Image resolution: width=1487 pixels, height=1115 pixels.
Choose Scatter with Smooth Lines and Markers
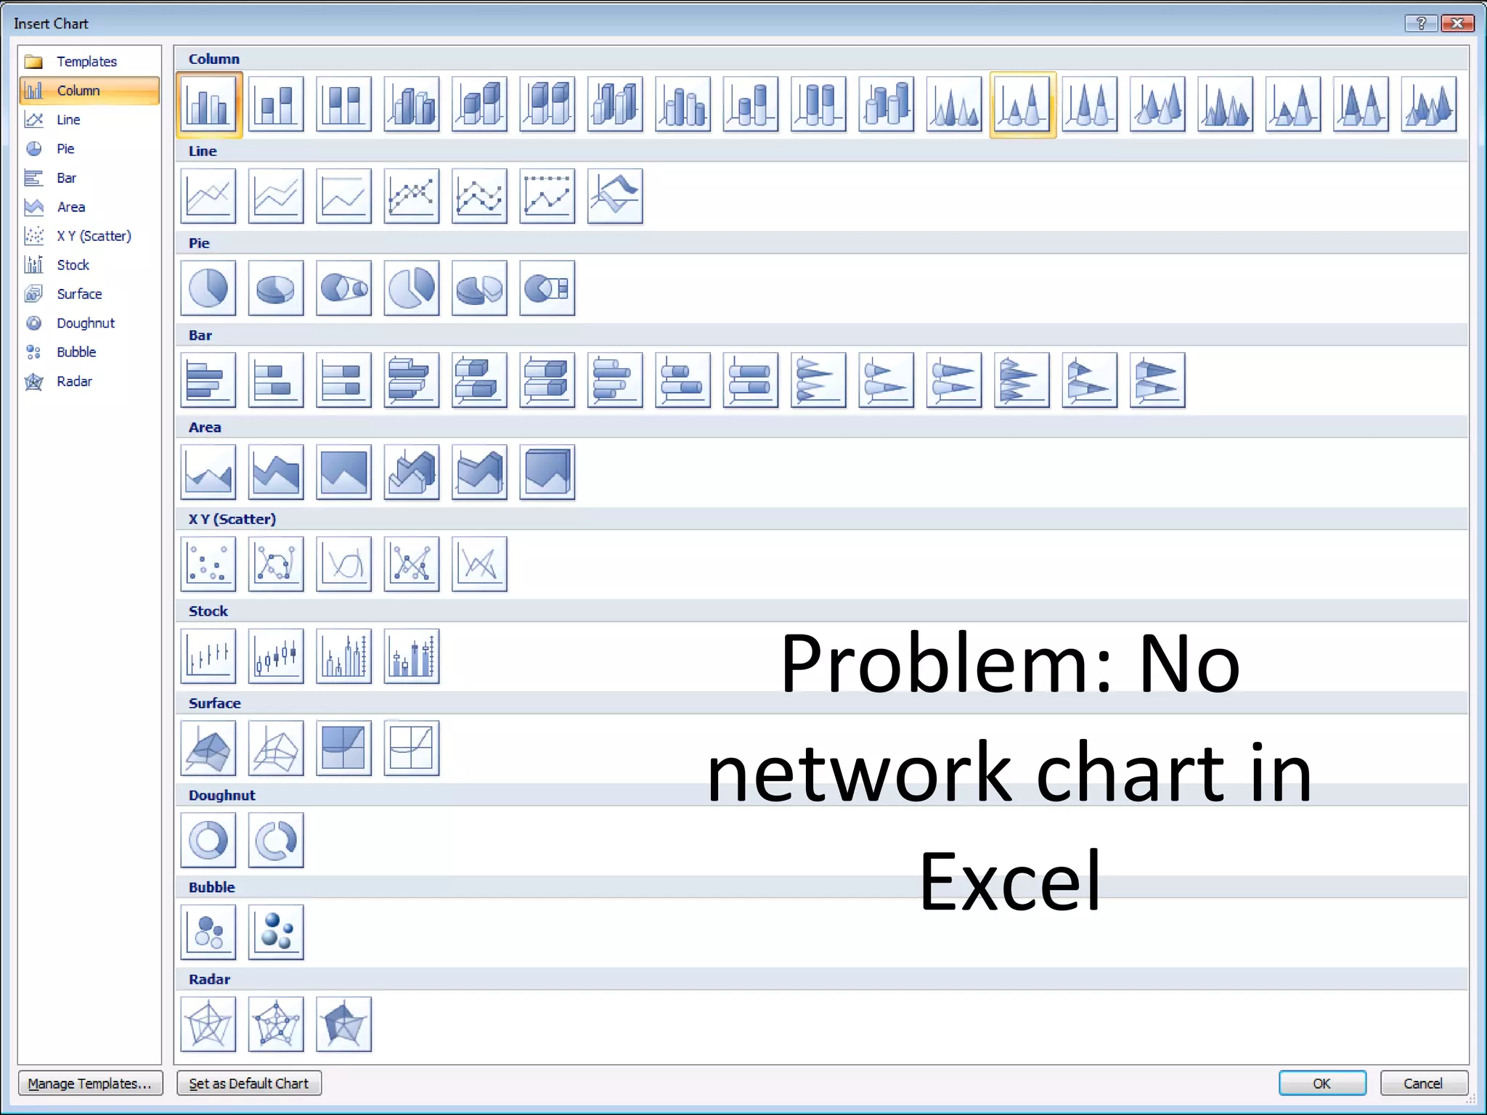276,564
